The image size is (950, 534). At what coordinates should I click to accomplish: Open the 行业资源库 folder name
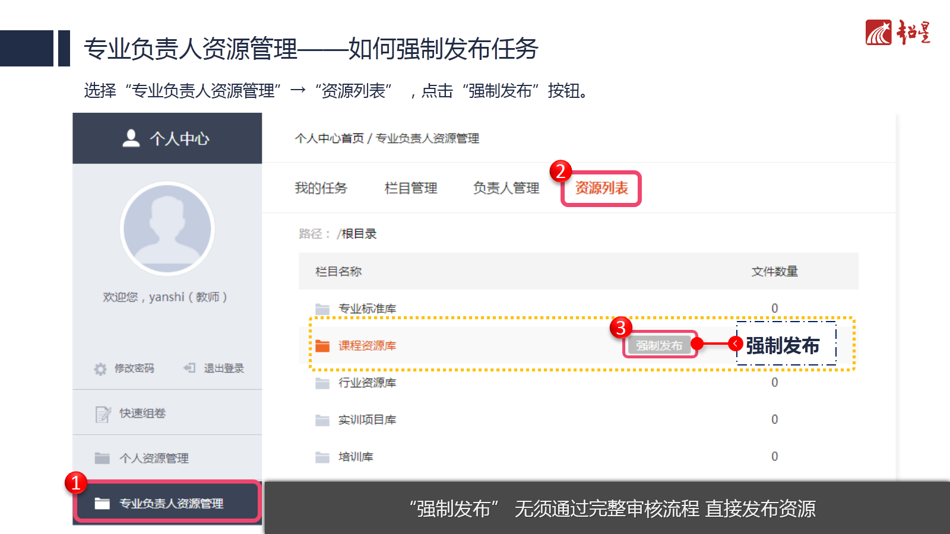click(x=367, y=383)
